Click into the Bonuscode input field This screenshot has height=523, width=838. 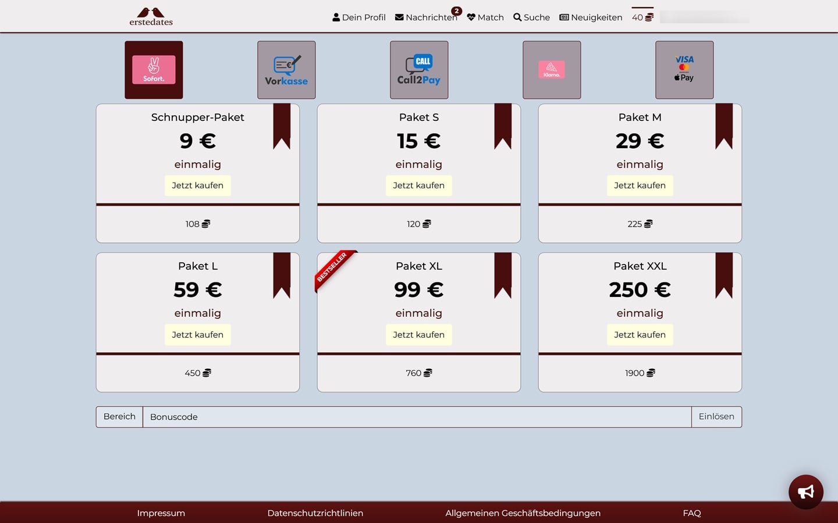pyautogui.click(x=417, y=417)
